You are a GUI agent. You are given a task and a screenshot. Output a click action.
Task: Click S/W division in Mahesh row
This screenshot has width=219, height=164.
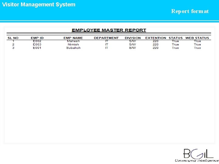pyautogui.click(x=132, y=41)
